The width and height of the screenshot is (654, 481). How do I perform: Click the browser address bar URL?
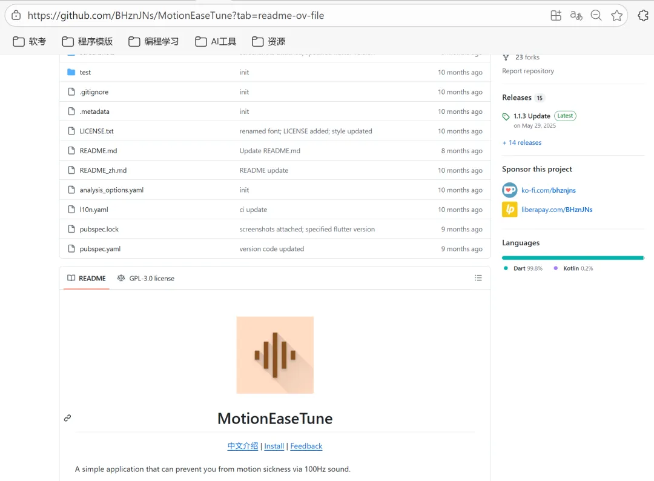[176, 15]
